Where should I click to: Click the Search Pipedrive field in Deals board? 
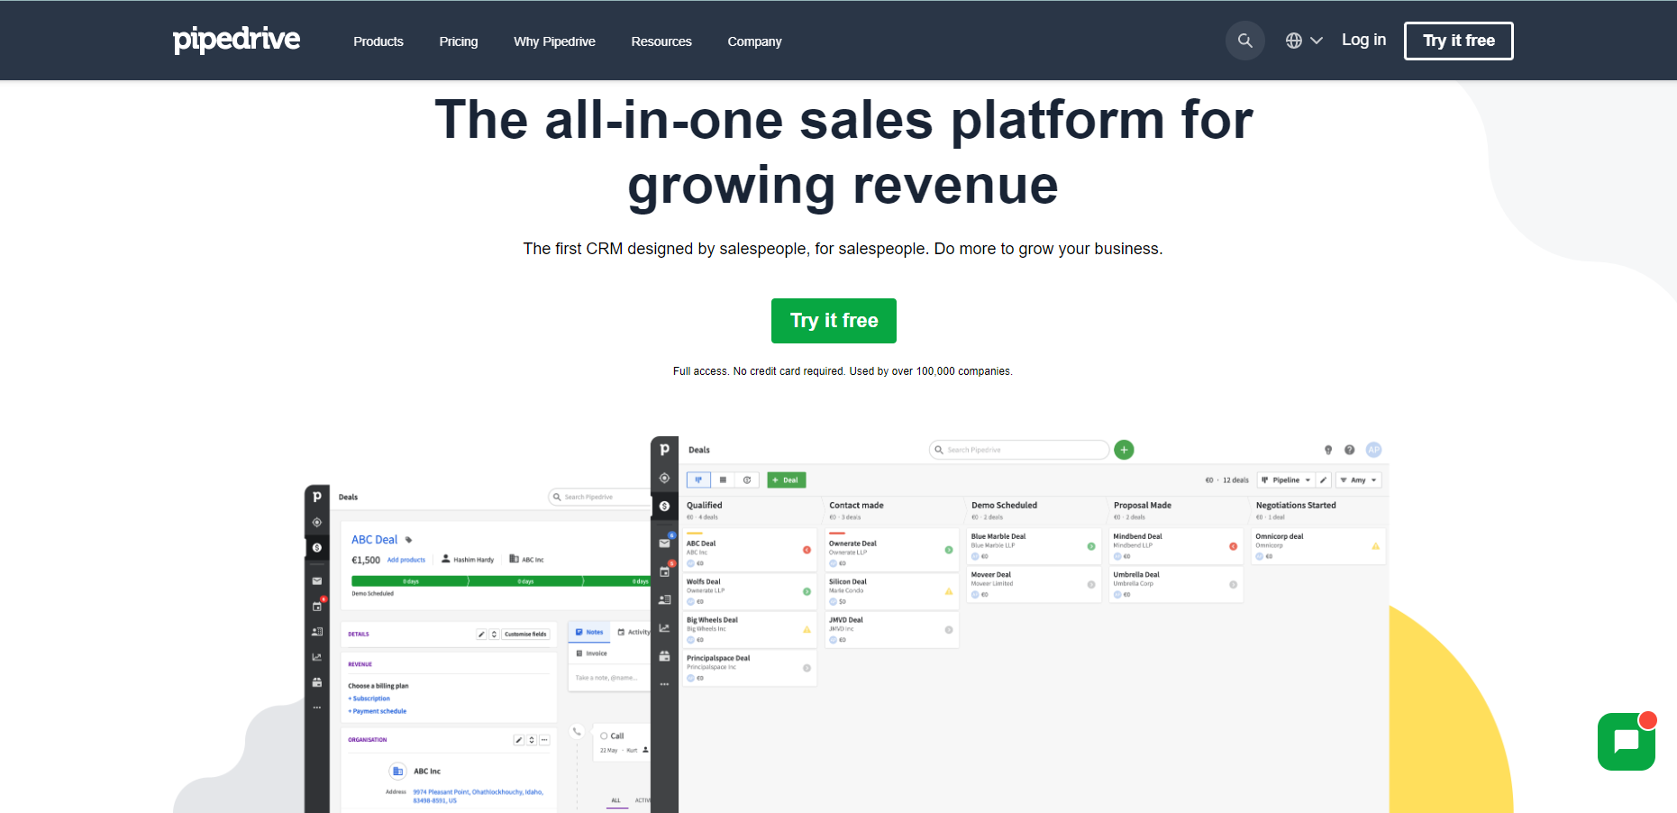[x=1019, y=450]
